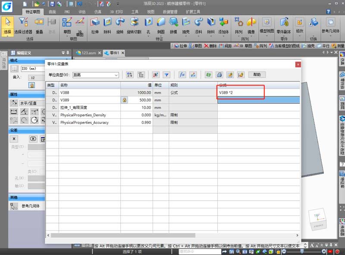This screenshot has height=255, width=345.
Task: Toggle the lock icon on V389 row
Action: [124, 100]
